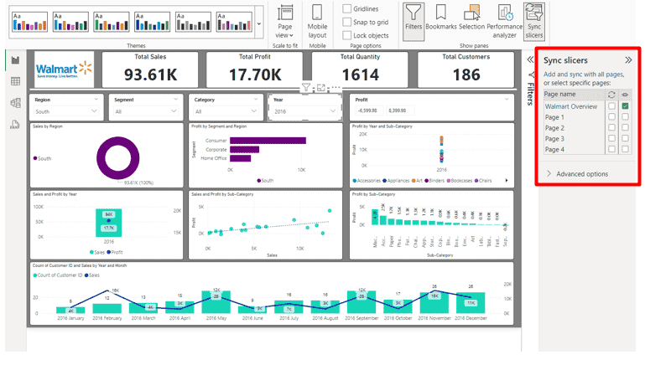645x365 pixels.
Task: Toggle sync checkbox for Page 4
Action: (611, 149)
